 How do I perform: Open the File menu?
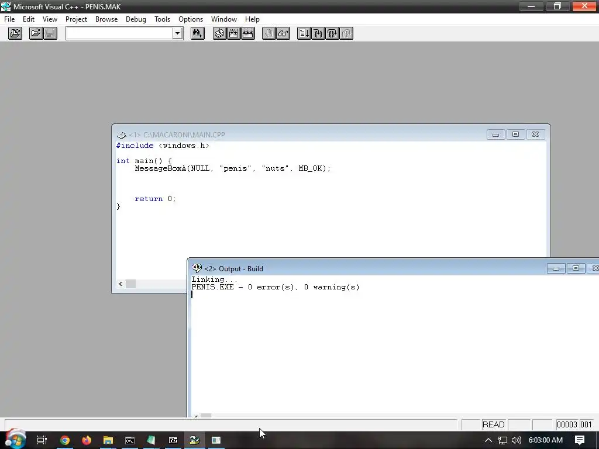click(x=9, y=19)
